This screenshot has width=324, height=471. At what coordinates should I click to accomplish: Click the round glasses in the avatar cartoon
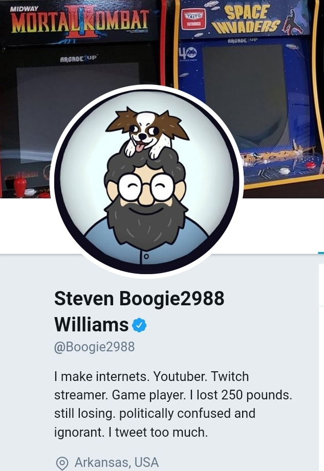click(146, 187)
